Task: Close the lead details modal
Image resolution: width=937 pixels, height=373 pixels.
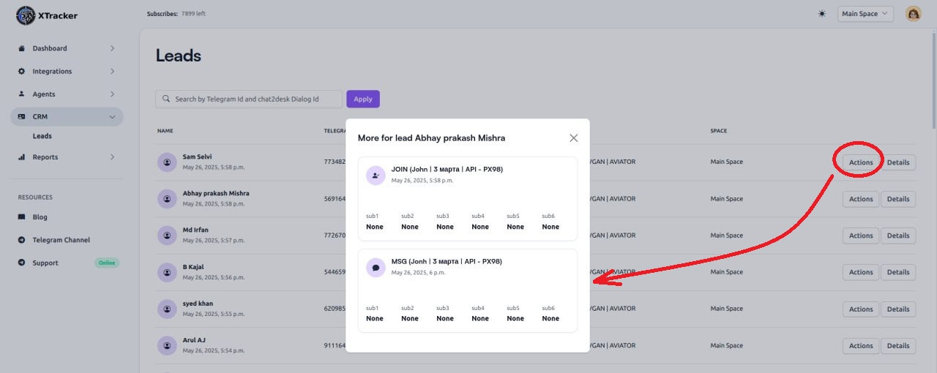Action: point(573,137)
